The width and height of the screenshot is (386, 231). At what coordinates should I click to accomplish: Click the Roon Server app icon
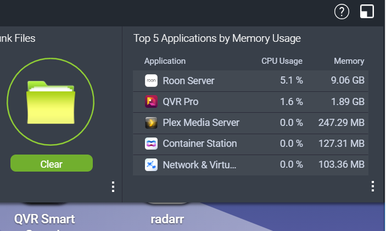(151, 81)
